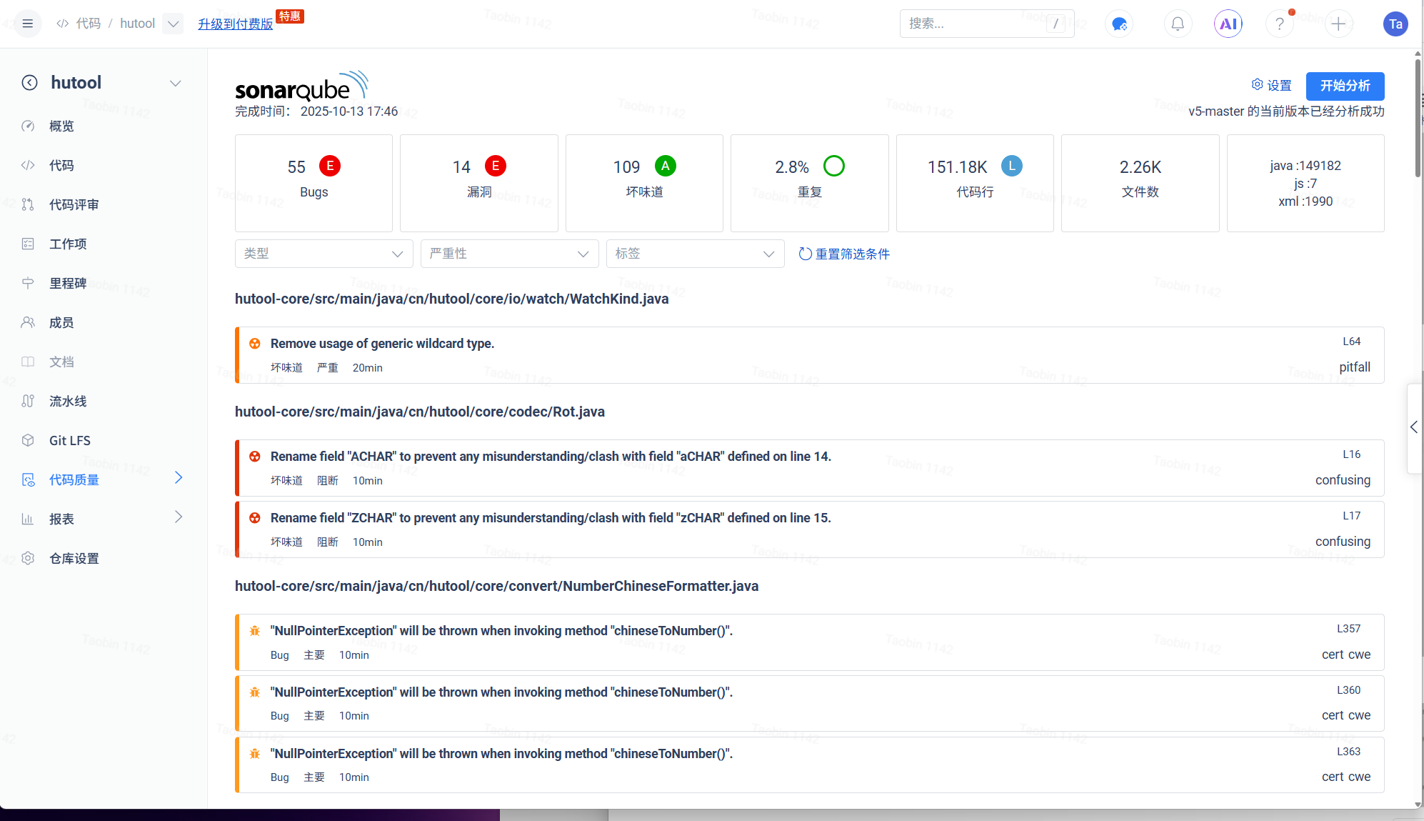Open the notification bell
Screen dimensions: 1424x821
click(1178, 24)
